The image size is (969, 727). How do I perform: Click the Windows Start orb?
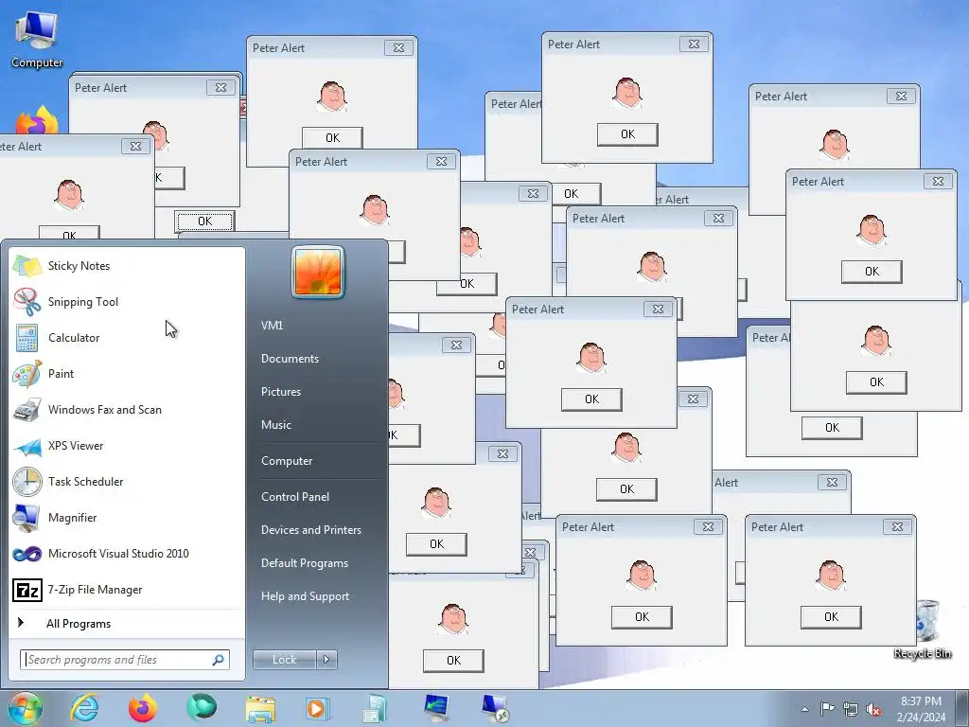(x=26, y=708)
